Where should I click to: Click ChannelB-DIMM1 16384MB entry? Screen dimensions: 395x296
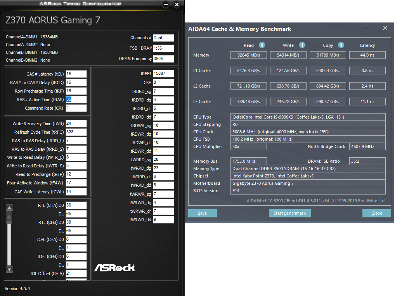tap(32, 53)
